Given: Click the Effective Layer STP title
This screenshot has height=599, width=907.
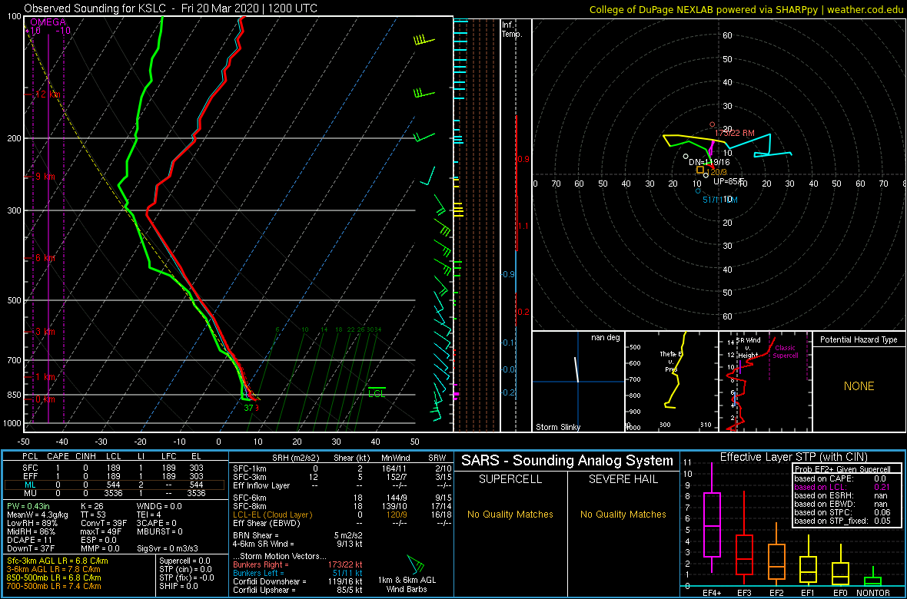Looking at the screenshot, I should pos(793,457).
